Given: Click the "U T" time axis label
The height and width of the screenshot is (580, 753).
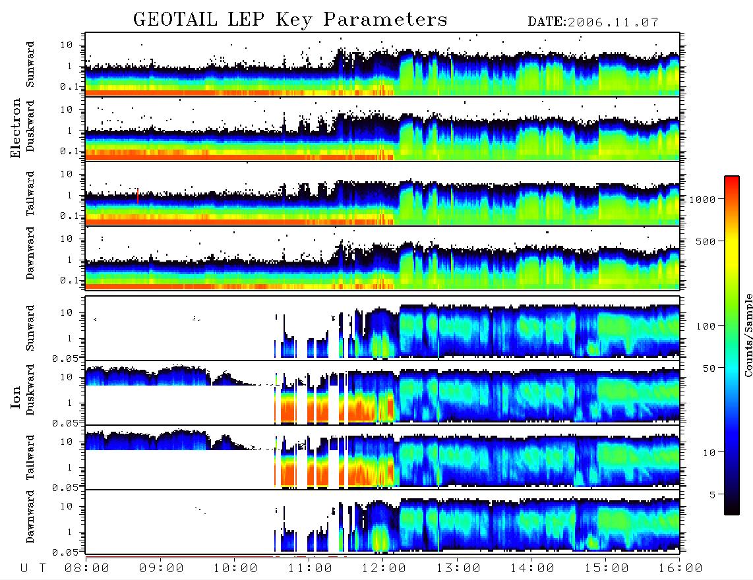Looking at the screenshot, I should pos(33,568).
